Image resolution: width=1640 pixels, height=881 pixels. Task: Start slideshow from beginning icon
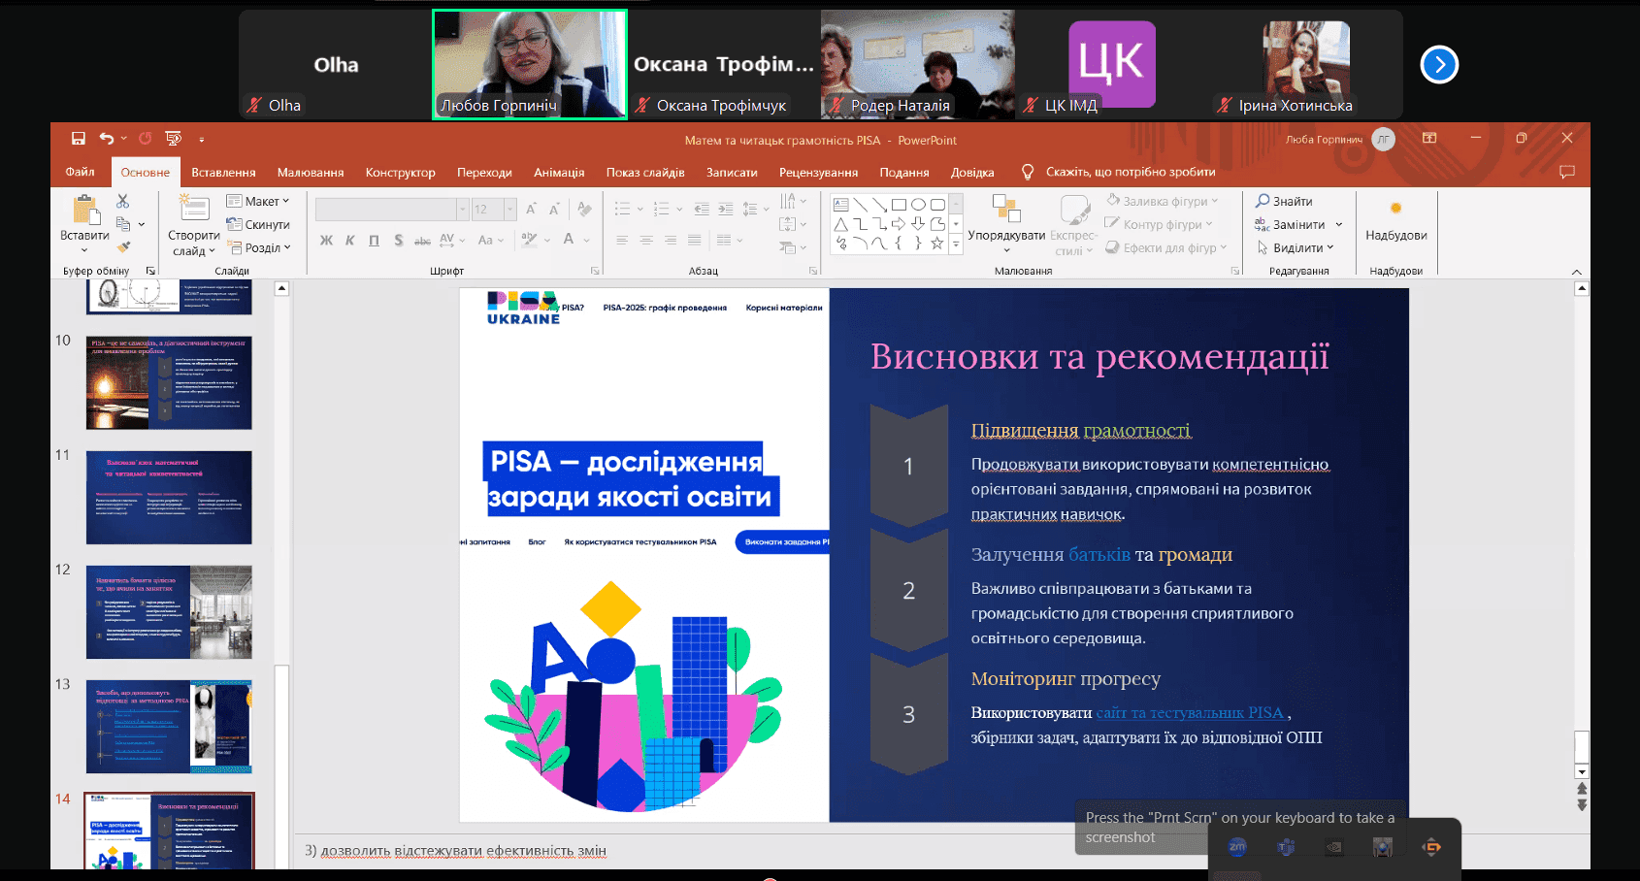[174, 139]
